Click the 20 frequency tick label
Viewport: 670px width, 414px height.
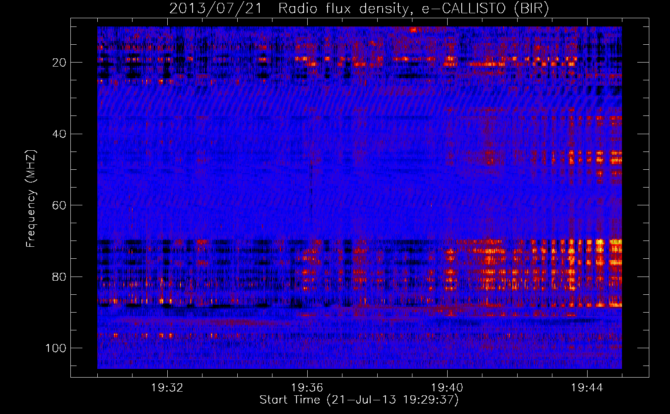(59, 63)
